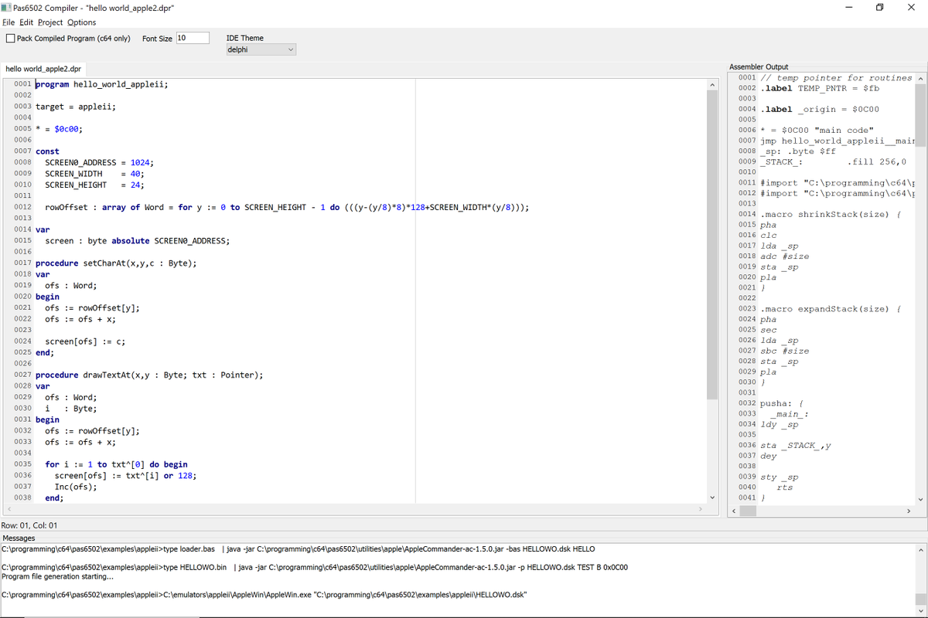Click Messages panel scroll up arrow
928x618 pixels.
click(920, 550)
